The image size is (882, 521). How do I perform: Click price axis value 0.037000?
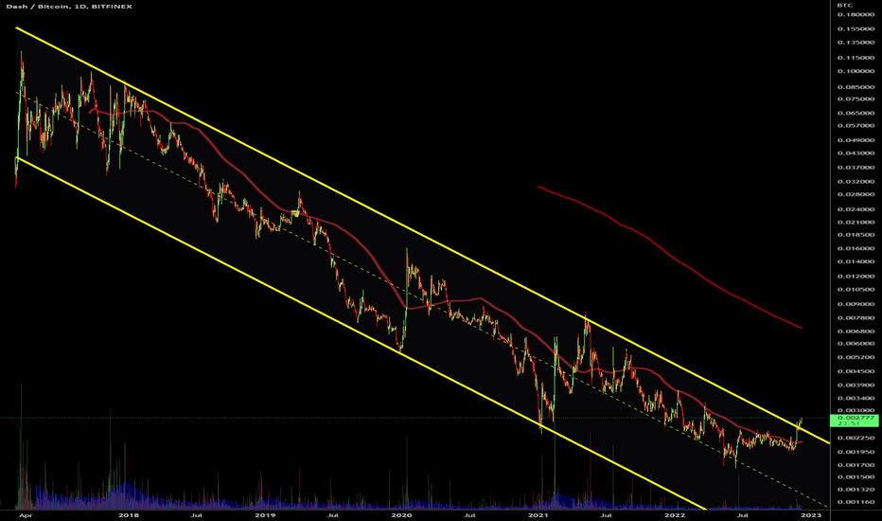(856, 168)
